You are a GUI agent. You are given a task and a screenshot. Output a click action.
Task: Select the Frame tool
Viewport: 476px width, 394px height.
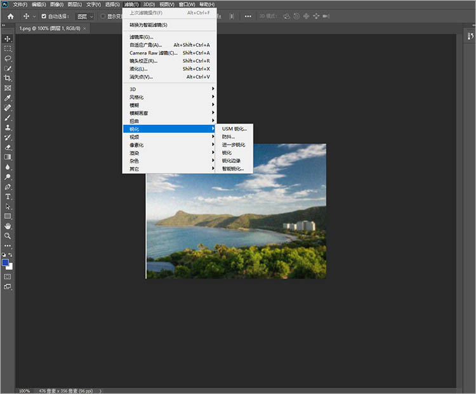(8, 88)
